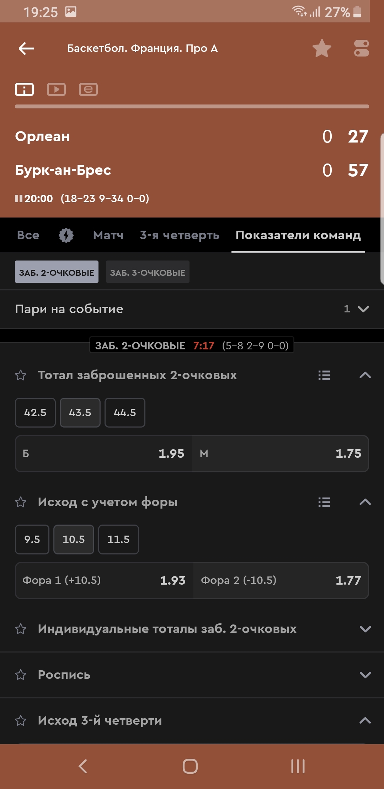Add match to favorites with star icon
384x789 pixels.
tap(322, 48)
